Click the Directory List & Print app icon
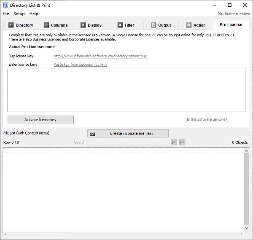 coord(5,5)
